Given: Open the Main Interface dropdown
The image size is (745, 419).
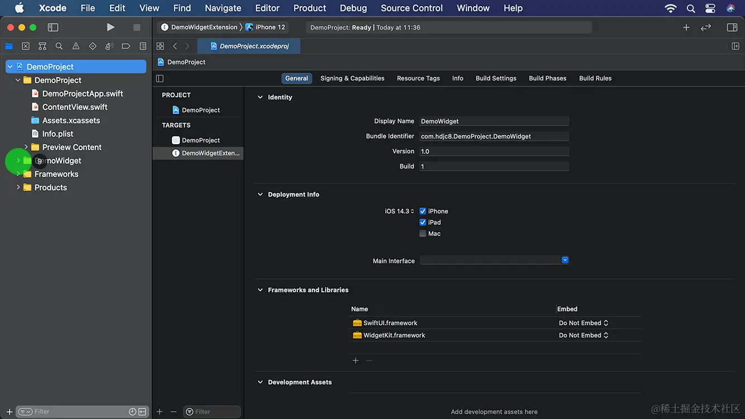Looking at the screenshot, I should point(494,260).
